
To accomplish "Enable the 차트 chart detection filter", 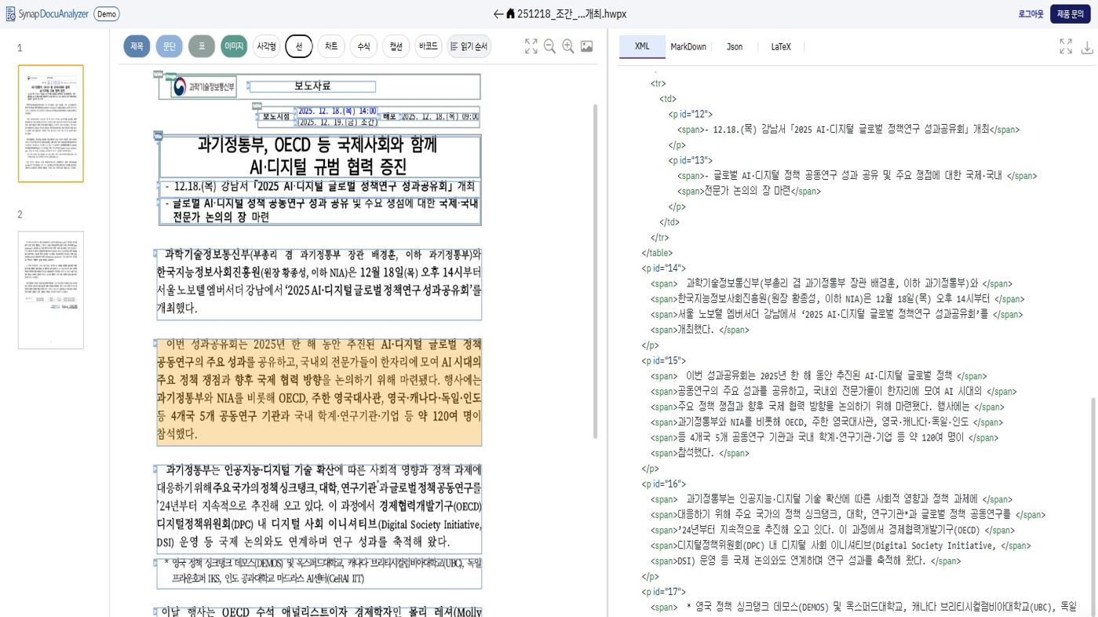I will pyautogui.click(x=330, y=46).
